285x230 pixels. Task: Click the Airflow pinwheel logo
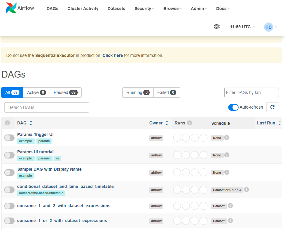[11, 8]
